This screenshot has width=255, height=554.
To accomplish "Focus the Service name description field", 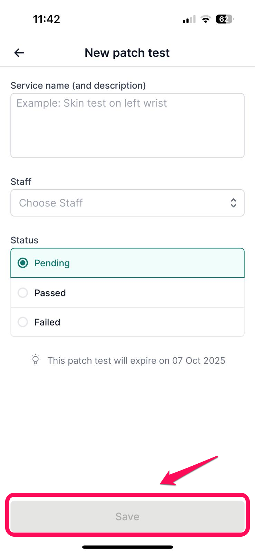I will pos(127,125).
